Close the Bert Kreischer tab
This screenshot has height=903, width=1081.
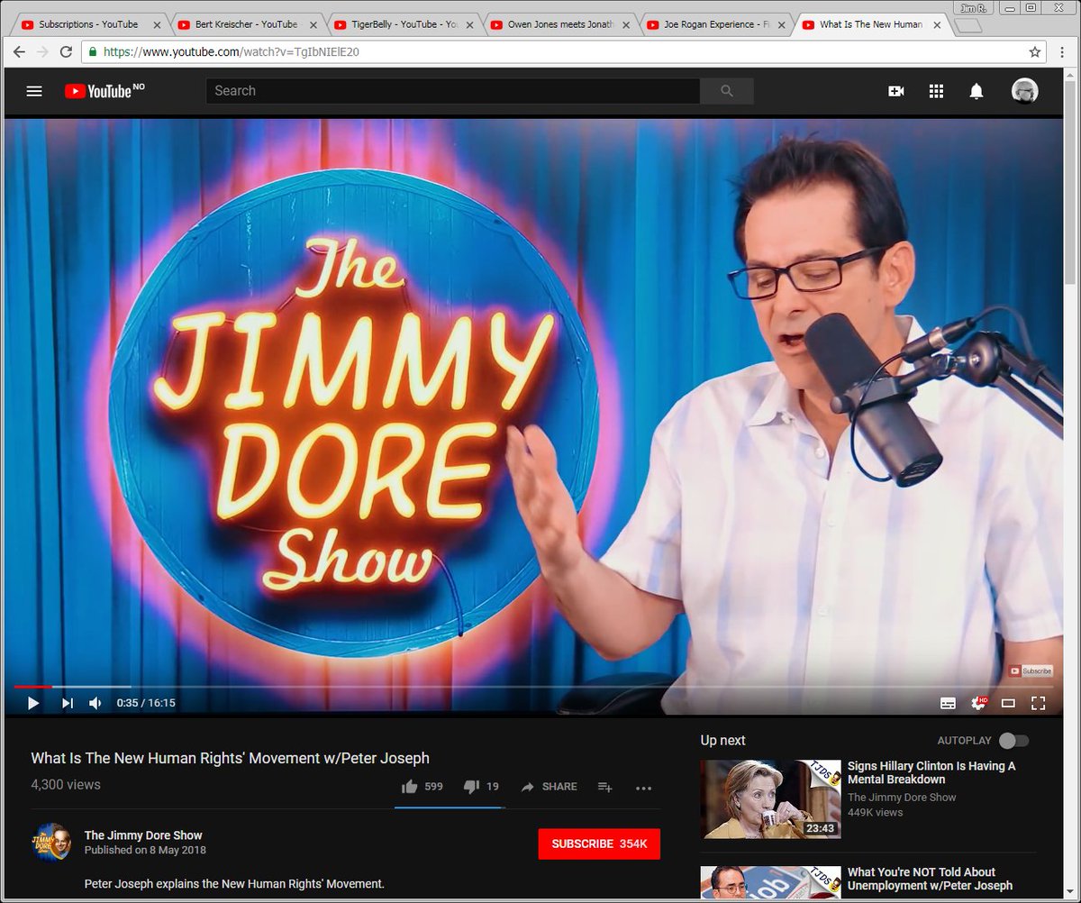[x=313, y=25]
